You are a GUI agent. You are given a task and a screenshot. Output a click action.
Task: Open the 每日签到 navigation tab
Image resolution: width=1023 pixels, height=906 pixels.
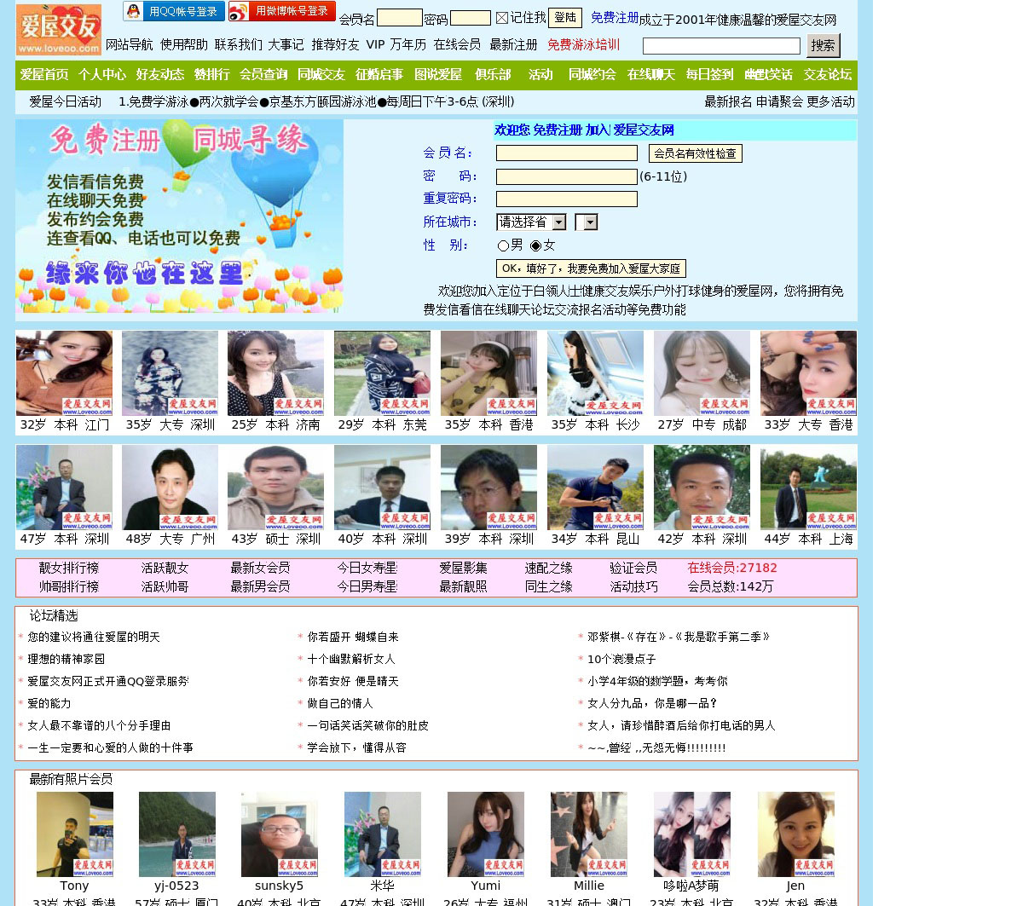pos(709,75)
